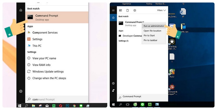217x110 pixels.
Task: Click Start button on right taskbar
Action: (x=113, y=104)
